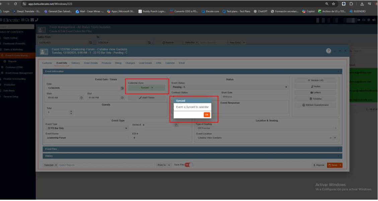Open the Order Details tab
The image size is (378, 201).
tap(91, 63)
